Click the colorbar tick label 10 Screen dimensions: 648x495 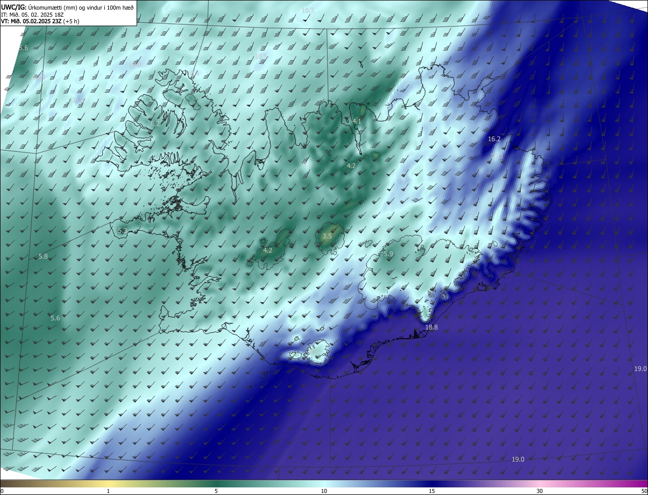(324, 491)
